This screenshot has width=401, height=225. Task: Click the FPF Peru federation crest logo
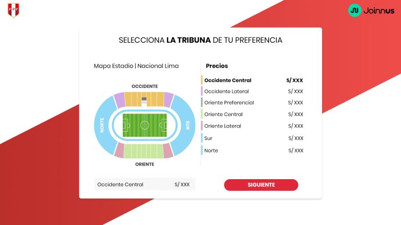13,10
